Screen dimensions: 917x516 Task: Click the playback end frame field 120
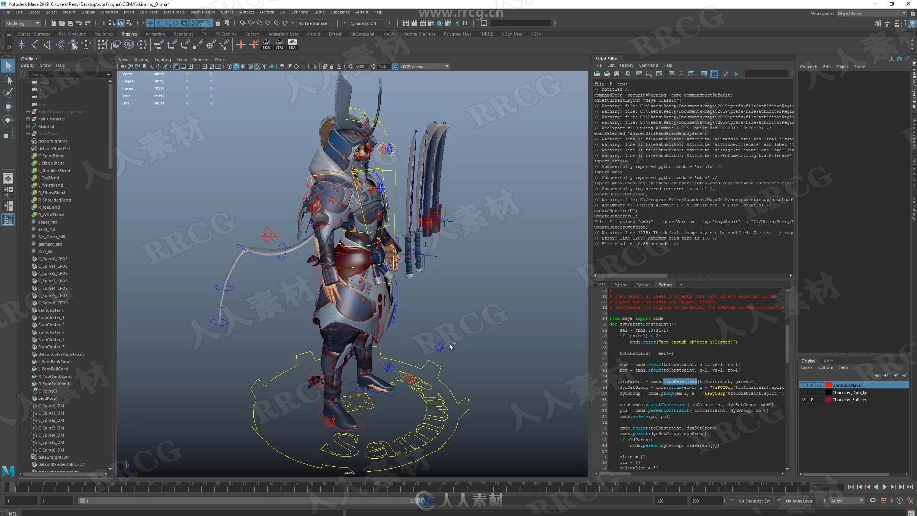[x=671, y=501]
